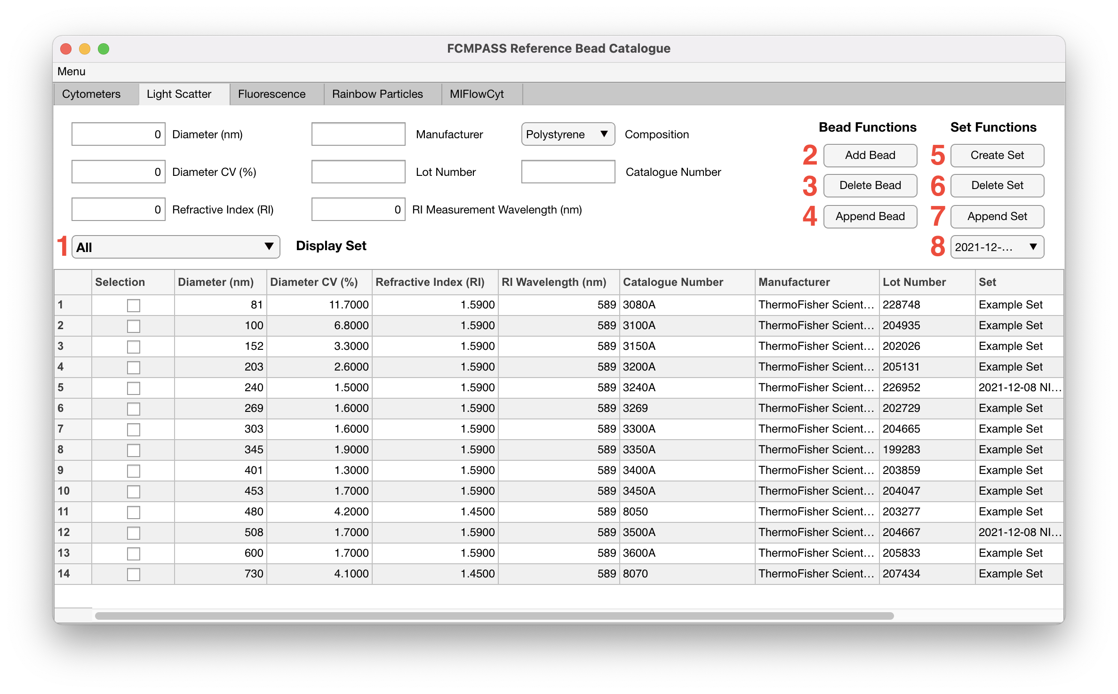
Task: Click the Manufacturer input field
Action: pyautogui.click(x=358, y=134)
